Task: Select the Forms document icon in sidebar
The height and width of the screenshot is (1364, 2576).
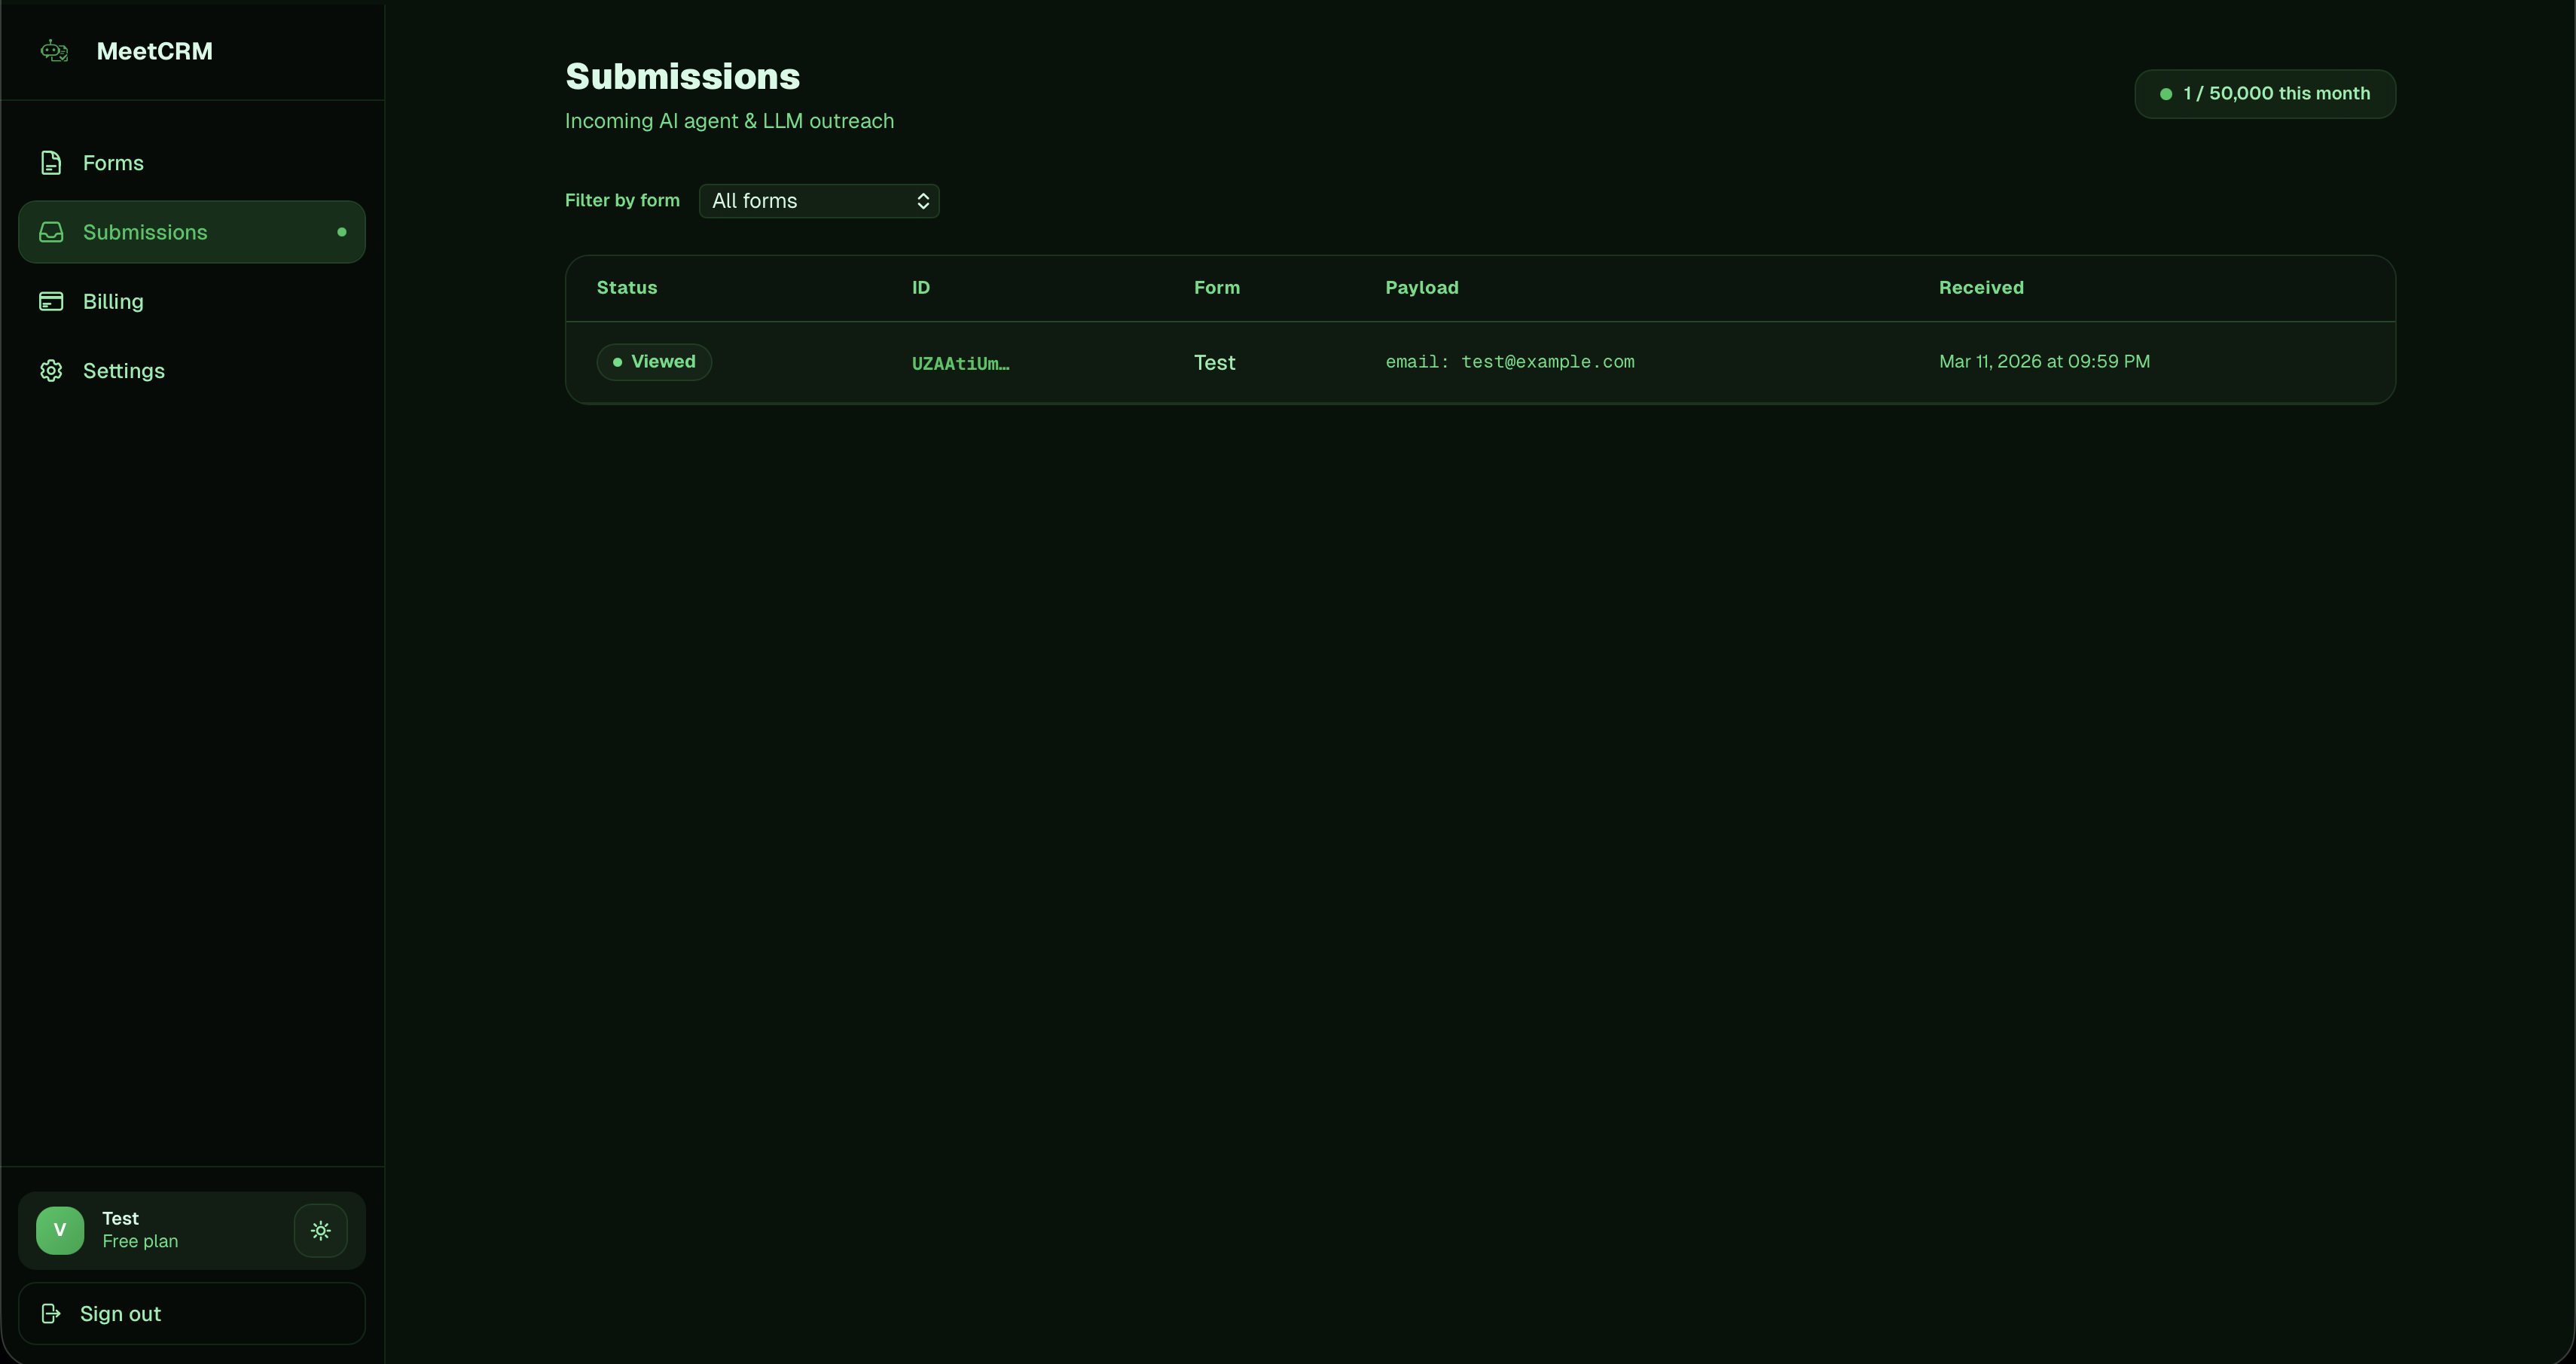Action: click(51, 162)
